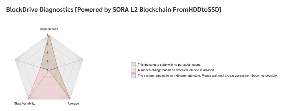Click the blue line segment near chart center
Viewport: 284px width, 111px height.
coord(53,69)
